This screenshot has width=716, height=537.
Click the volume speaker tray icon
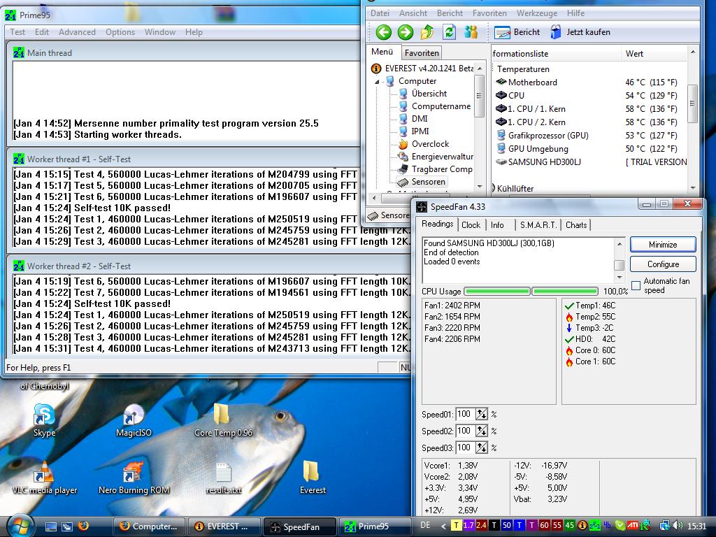click(x=678, y=526)
